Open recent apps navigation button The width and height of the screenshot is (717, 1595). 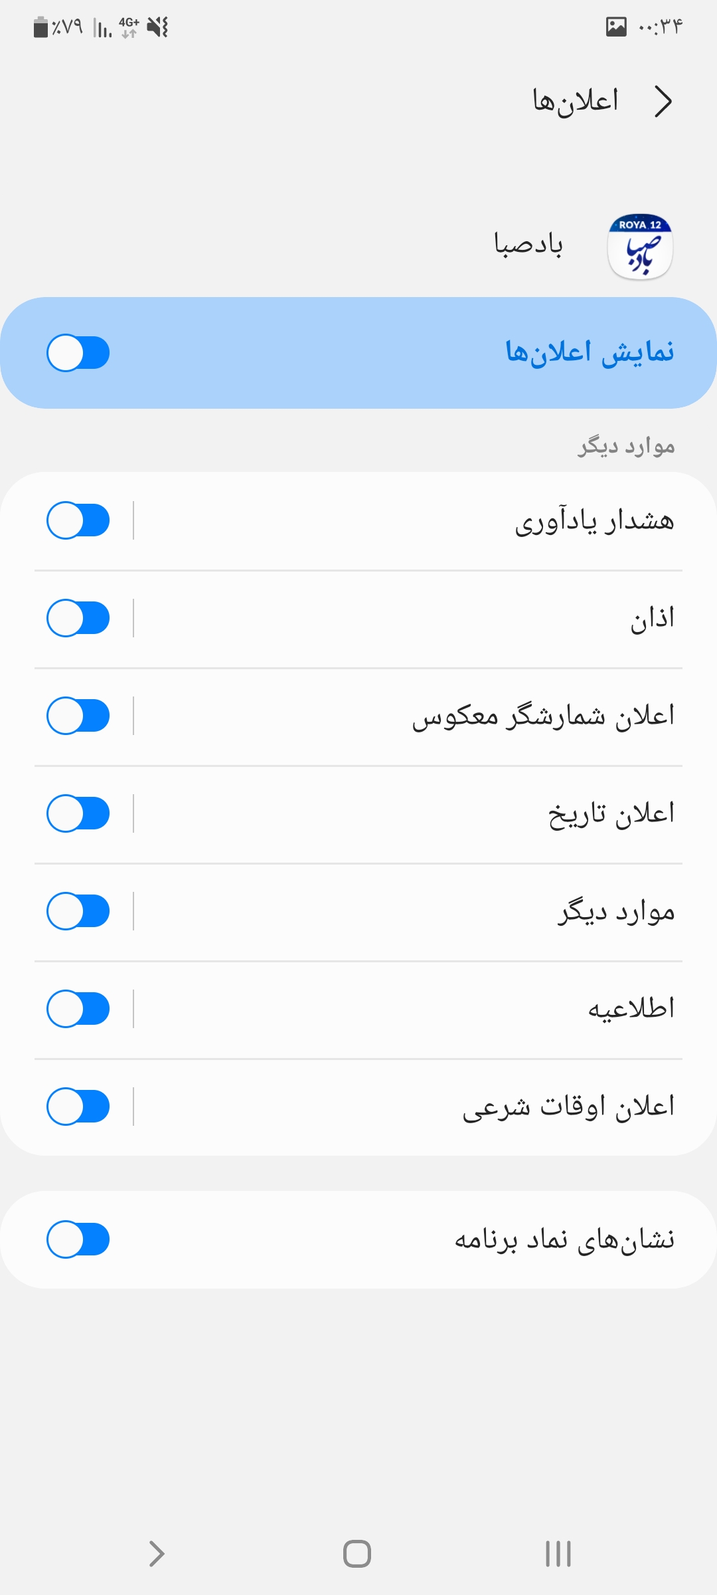[x=558, y=1554]
